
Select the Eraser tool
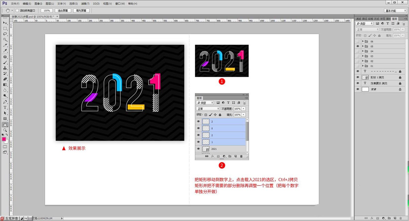click(5, 79)
